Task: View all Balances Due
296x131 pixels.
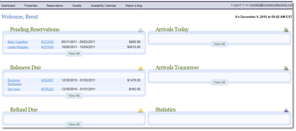Action: (x=74, y=96)
